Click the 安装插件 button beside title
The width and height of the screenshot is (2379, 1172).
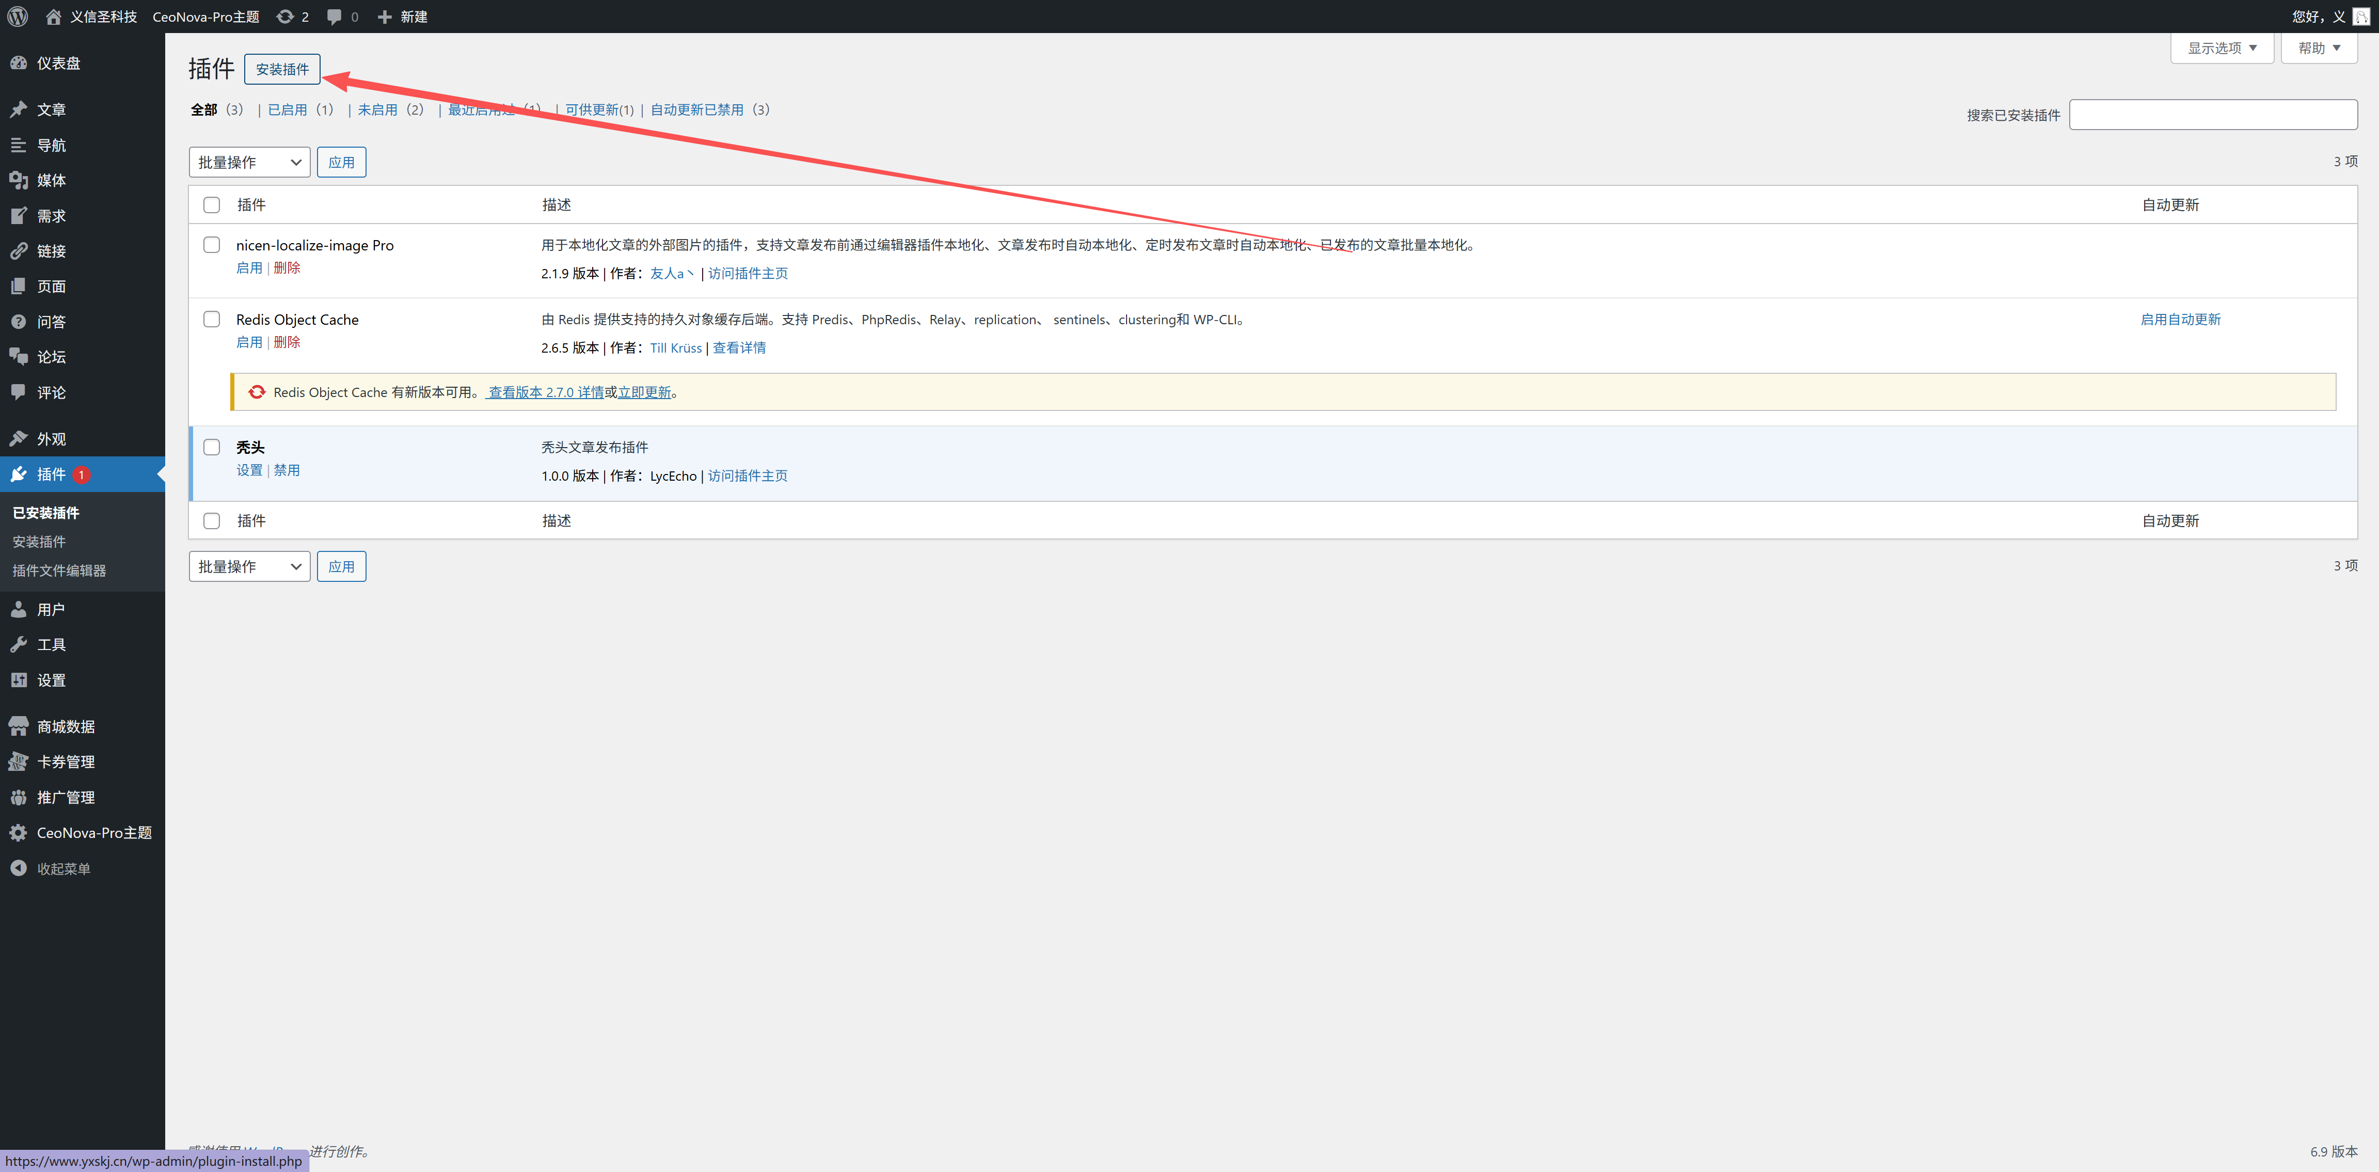pos(282,69)
